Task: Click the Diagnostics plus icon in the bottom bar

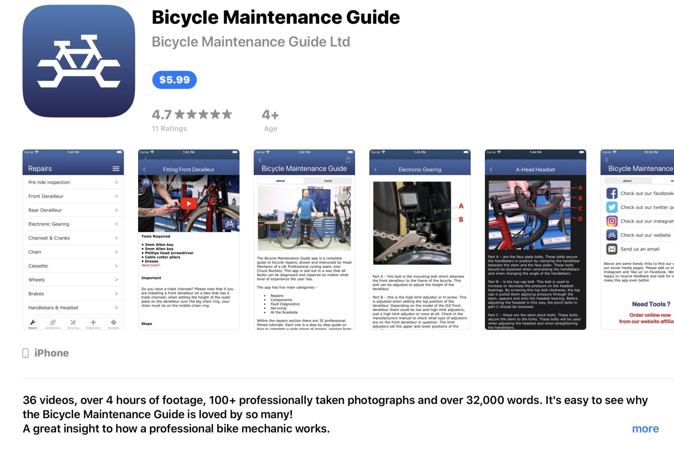Action: click(93, 323)
